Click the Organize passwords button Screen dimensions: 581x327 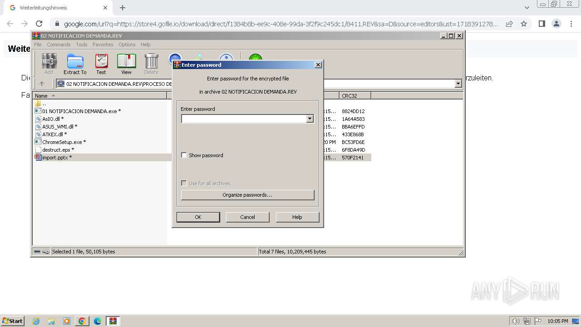pyautogui.click(x=247, y=195)
